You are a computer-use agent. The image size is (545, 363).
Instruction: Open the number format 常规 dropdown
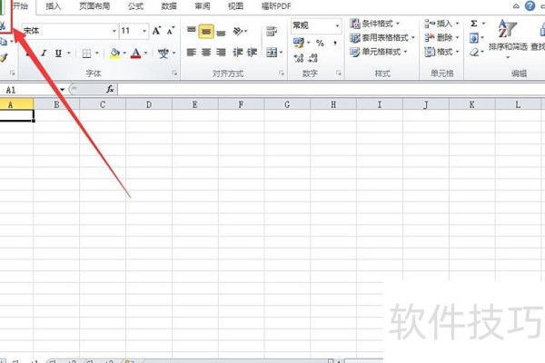[337, 25]
